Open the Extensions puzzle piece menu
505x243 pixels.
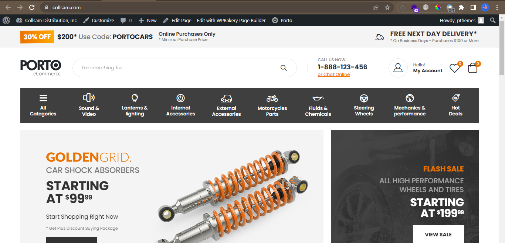pos(461,7)
